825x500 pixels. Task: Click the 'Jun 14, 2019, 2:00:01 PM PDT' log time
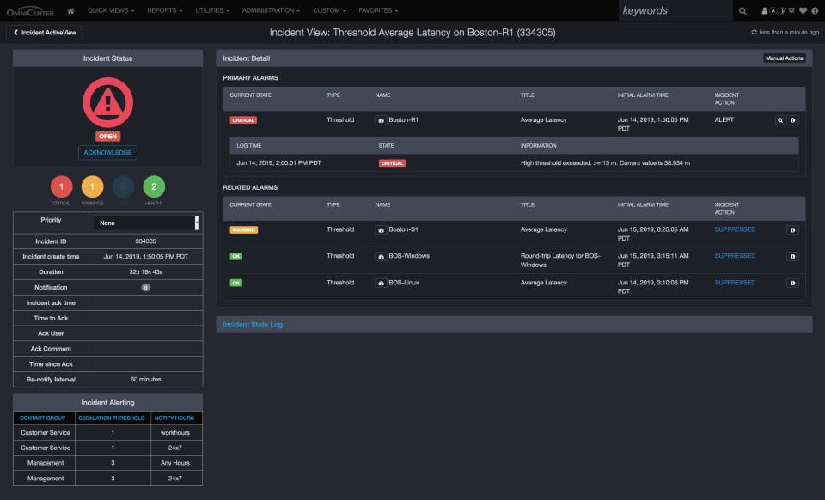click(x=278, y=163)
